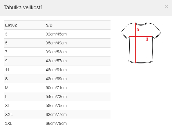The width and height of the screenshot is (172, 128).
Task: Select the size 11 row
Action: click(57, 70)
